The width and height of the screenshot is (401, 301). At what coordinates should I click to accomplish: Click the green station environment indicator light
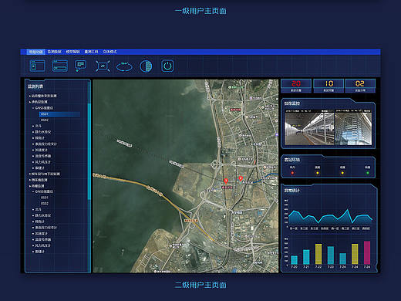click(368, 173)
